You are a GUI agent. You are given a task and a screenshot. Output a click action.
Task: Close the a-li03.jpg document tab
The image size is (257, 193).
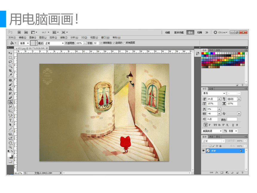pyautogui.click(x=47, y=48)
